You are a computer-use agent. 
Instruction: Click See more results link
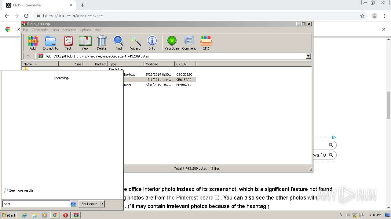[x=19, y=190]
